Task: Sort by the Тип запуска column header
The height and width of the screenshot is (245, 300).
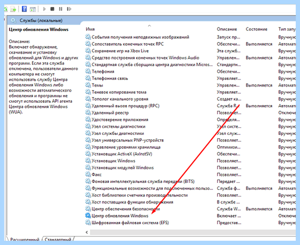Action: 287,29
